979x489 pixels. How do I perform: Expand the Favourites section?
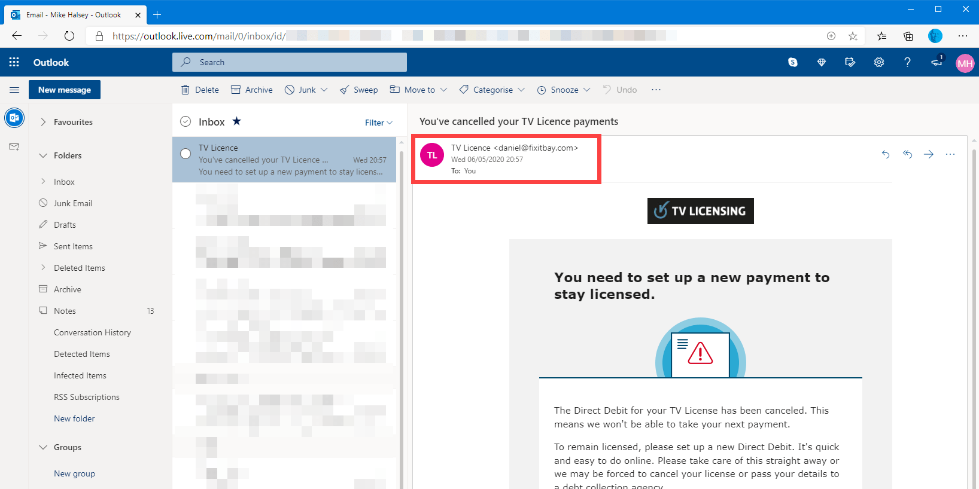coord(43,122)
